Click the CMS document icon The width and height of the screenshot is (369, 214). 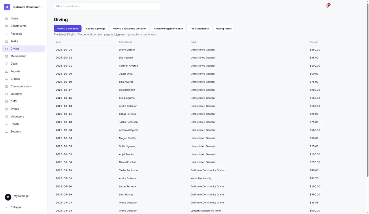(x=7, y=101)
